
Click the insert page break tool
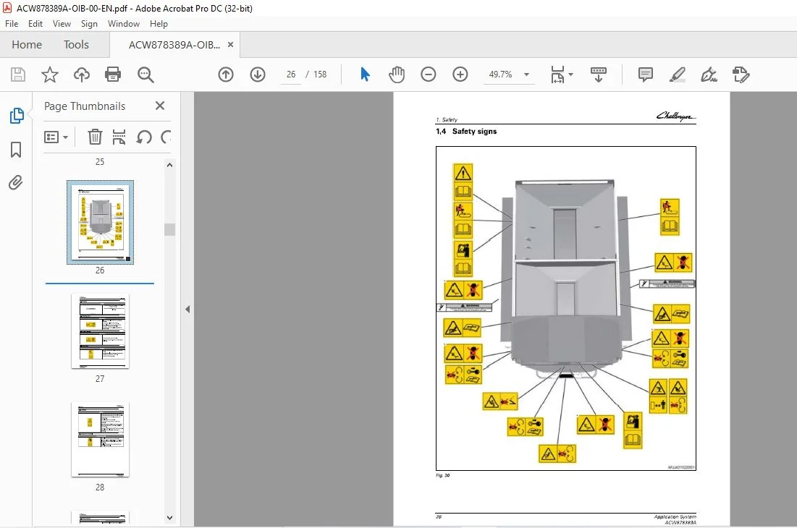click(119, 137)
